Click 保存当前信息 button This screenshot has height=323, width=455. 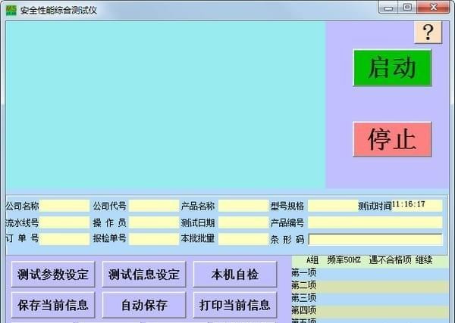(x=53, y=305)
